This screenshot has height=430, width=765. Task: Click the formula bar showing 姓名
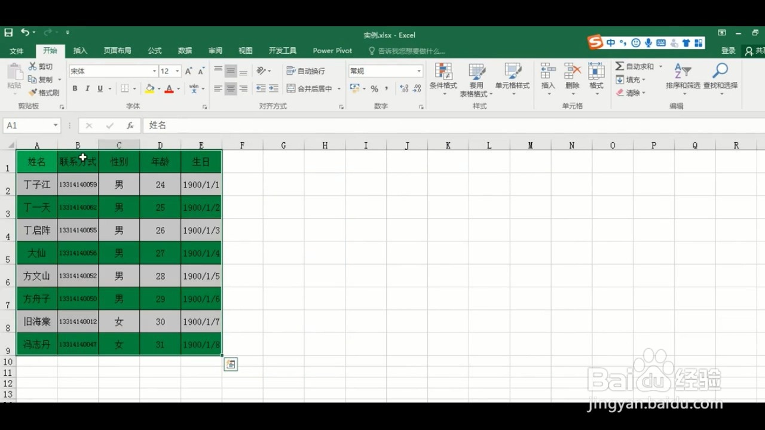(454, 125)
